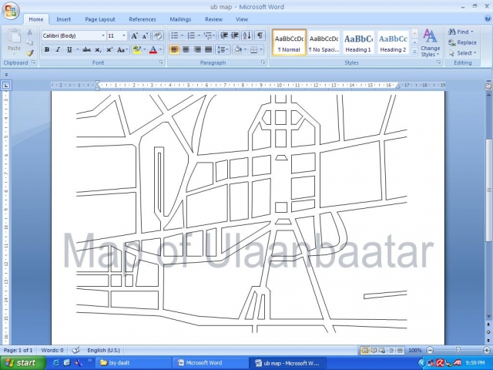Screen dimensions: 493x370
Task: Click Print Layout view button
Action: [x=365, y=350]
